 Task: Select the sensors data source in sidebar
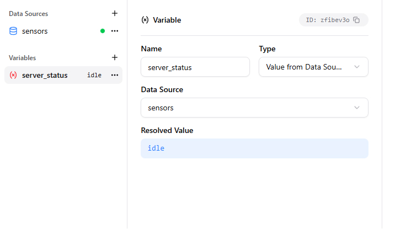(x=63, y=31)
